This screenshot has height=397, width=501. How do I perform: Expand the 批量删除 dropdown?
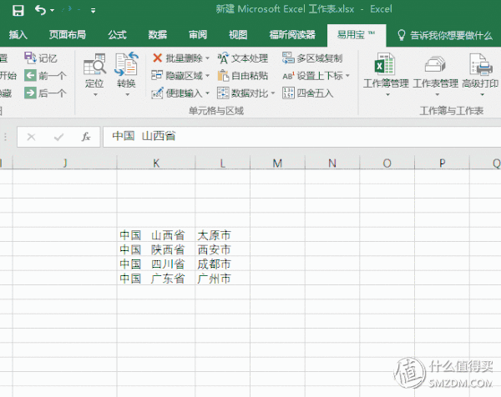(x=208, y=58)
